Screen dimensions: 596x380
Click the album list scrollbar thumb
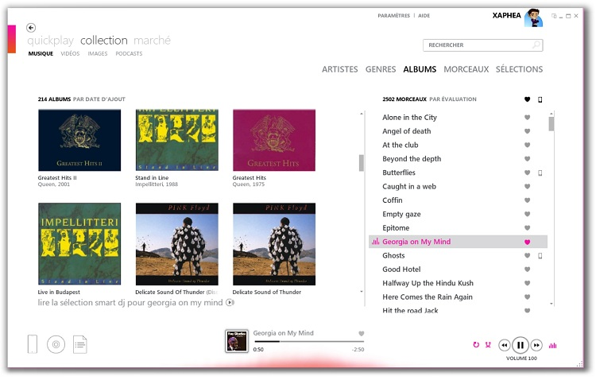point(361,163)
